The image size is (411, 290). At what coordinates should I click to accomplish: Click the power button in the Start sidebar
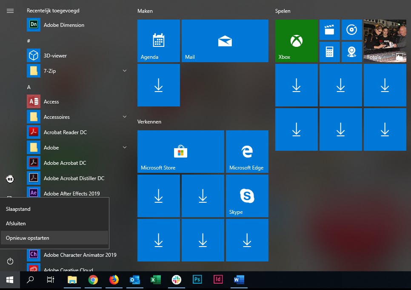tap(10, 261)
